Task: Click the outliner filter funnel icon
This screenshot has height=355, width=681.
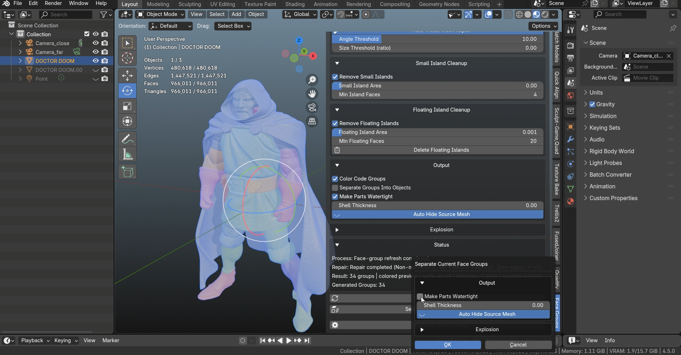Action: [103, 15]
